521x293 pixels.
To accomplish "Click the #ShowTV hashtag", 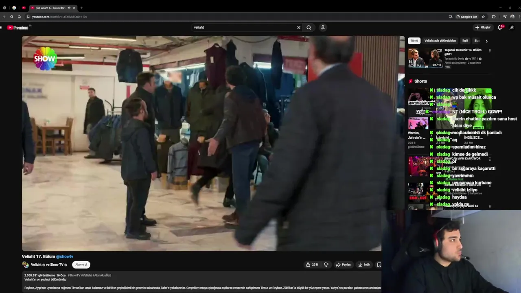I will 74,276.
